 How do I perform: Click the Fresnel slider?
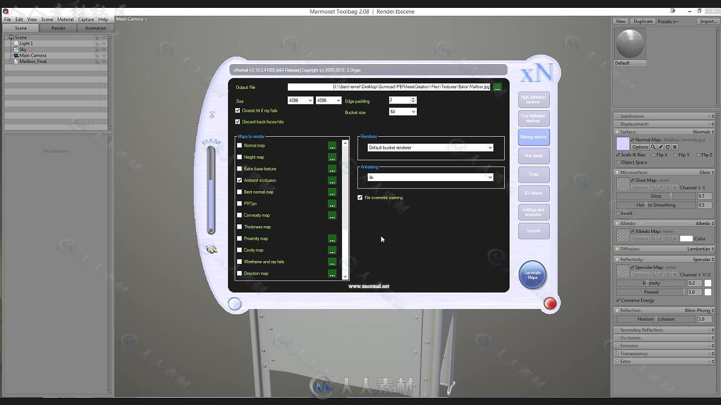coord(651,292)
